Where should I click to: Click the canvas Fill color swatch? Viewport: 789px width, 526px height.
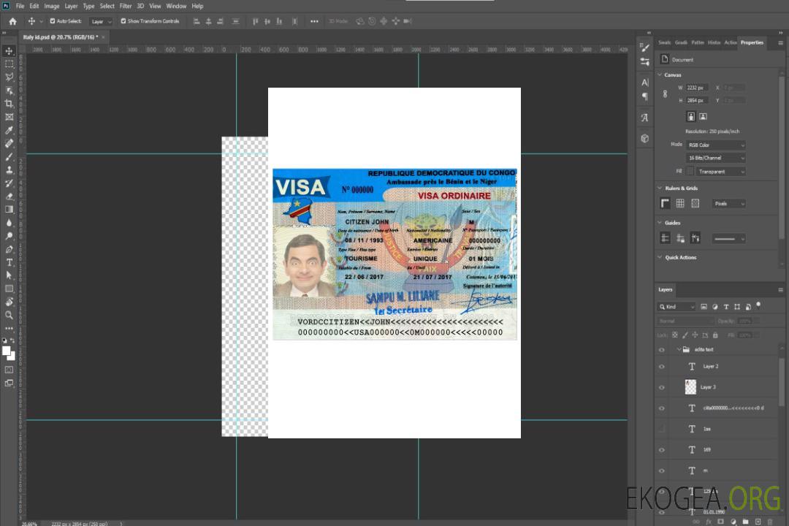(x=690, y=172)
